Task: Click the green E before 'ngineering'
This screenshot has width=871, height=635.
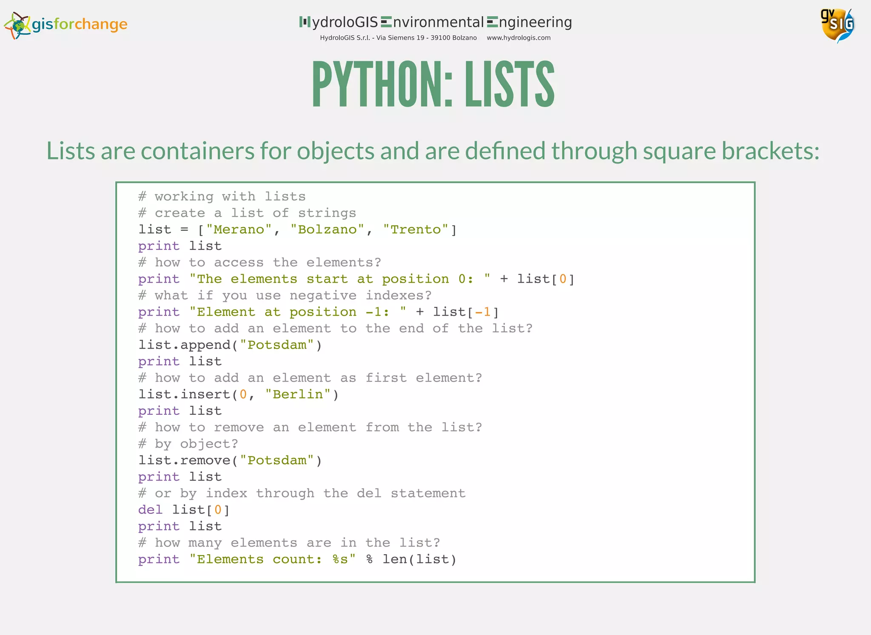Action: 492,22
